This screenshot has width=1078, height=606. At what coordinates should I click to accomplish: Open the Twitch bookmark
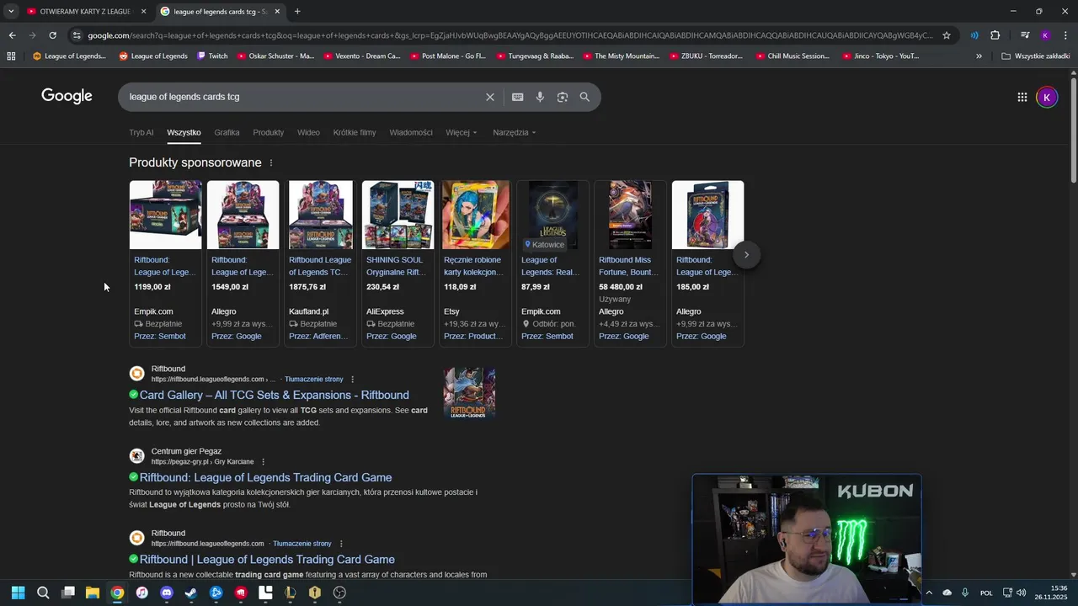[x=213, y=56]
